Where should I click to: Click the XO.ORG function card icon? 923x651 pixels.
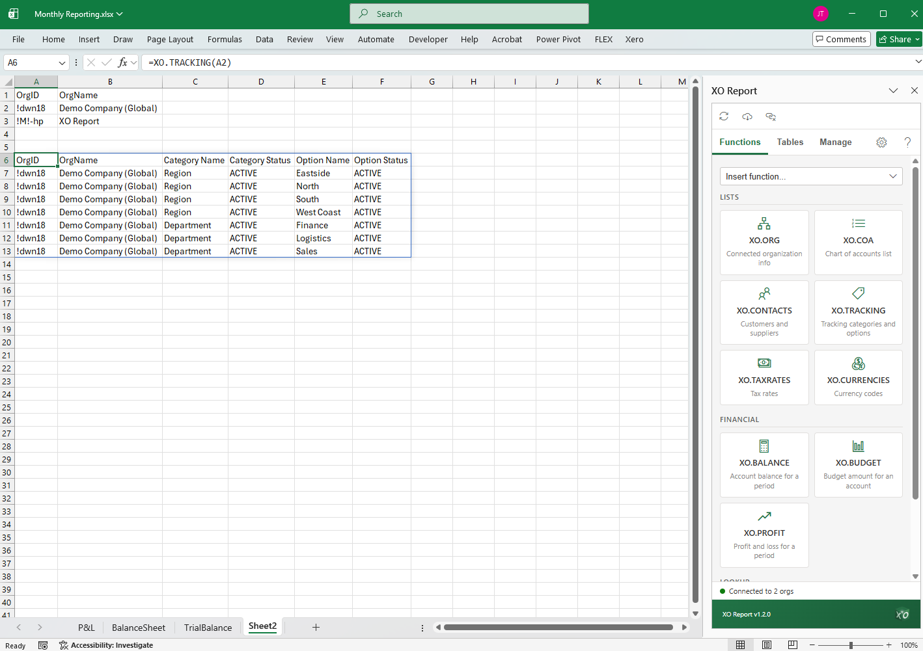click(764, 224)
